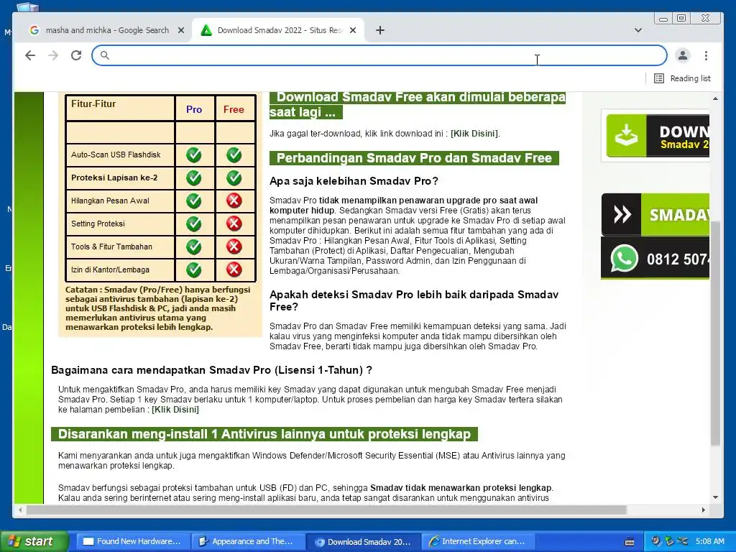Click the Perbandingan Smadav Pro dan Smadav Free heading
736x552 pixels.
[x=414, y=158]
